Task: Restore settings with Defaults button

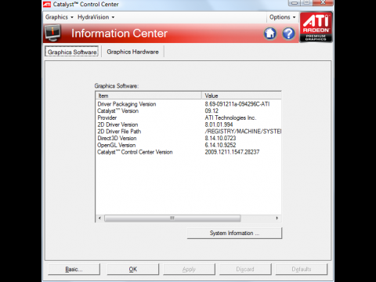Action: [x=302, y=269]
